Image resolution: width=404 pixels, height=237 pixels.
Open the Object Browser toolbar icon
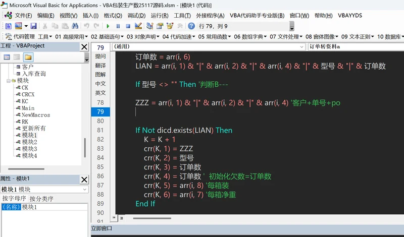pyautogui.click(x=170, y=26)
